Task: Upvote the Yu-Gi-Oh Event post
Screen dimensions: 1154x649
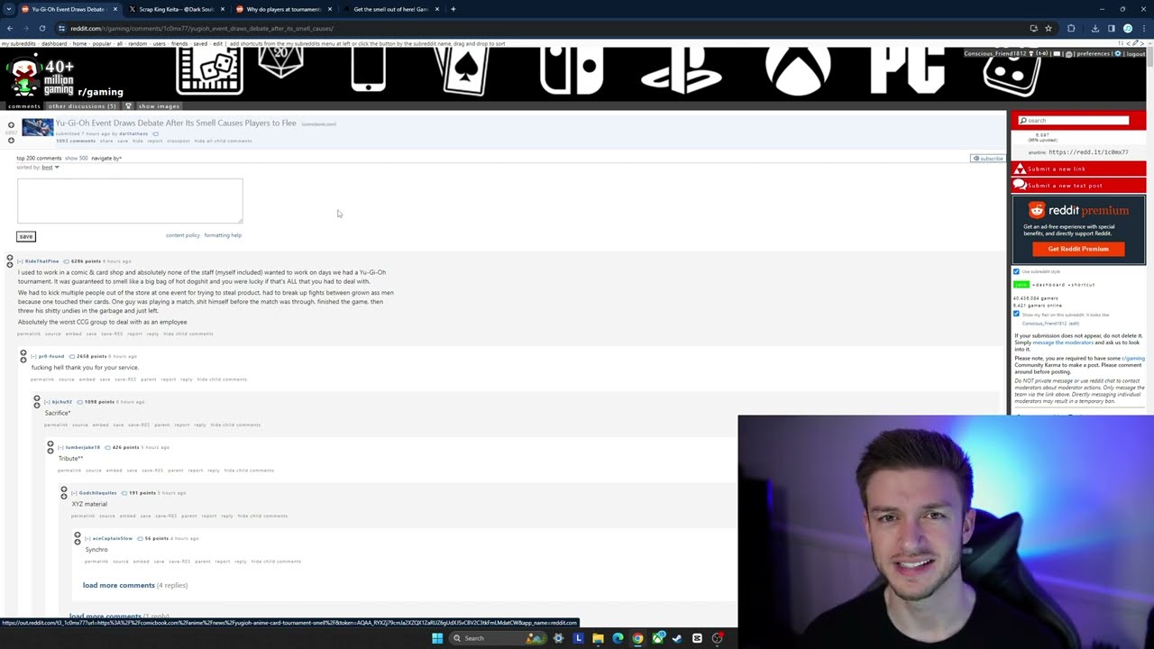Action: tap(11, 124)
